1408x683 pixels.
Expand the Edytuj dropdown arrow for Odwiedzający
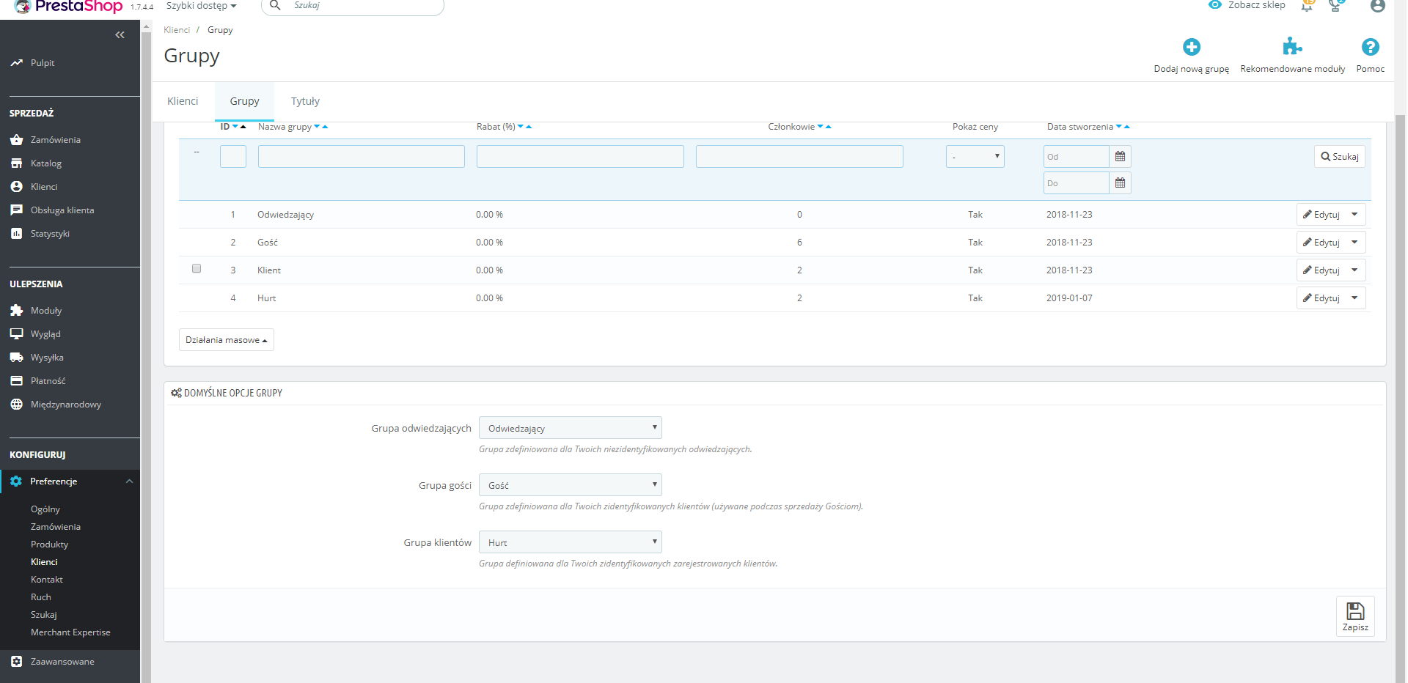point(1354,215)
